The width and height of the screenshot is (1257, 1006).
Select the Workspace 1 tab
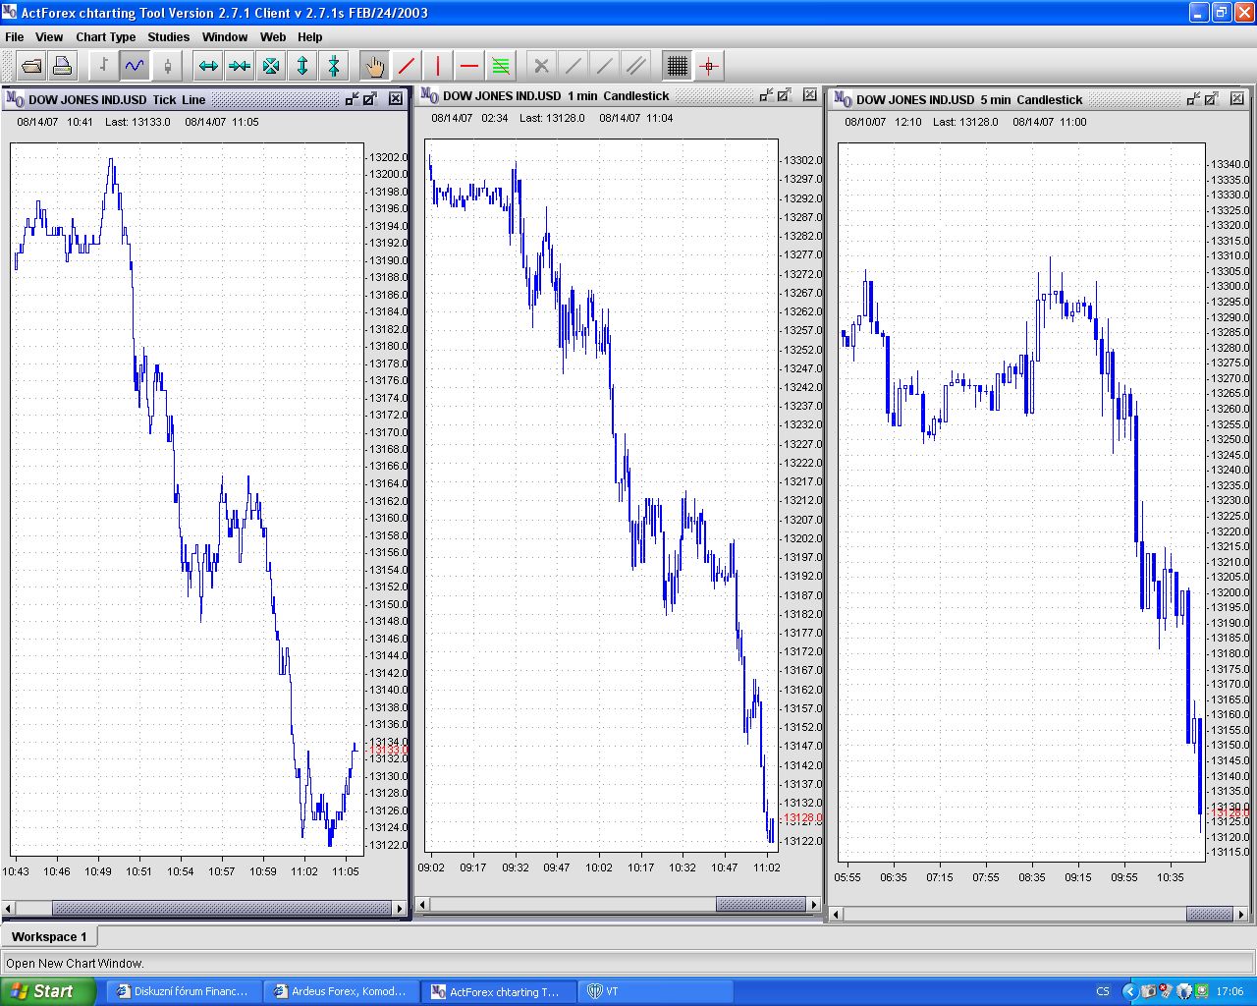tap(49, 937)
